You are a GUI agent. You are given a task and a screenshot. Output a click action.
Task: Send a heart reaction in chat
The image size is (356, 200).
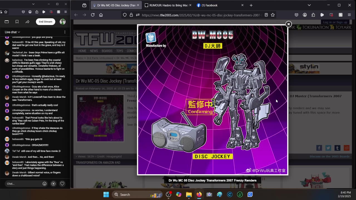pos(62,184)
